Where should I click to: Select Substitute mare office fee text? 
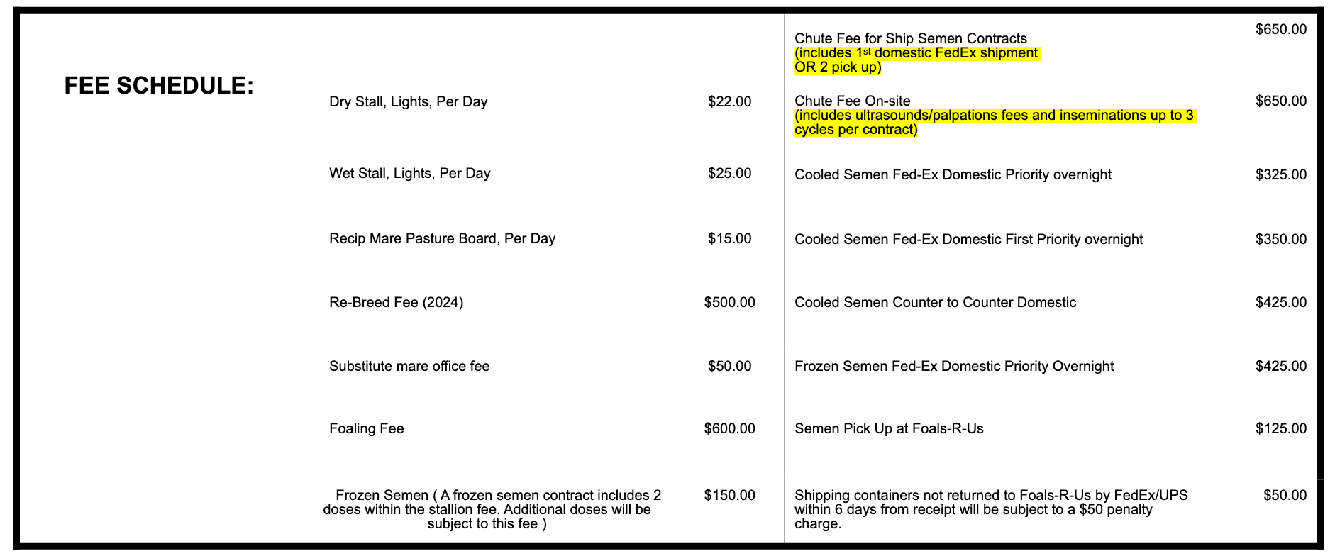pyautogui.click(x=409, y=366)
